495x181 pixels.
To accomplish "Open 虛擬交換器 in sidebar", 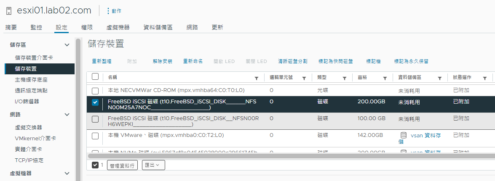I will (28, 128).
